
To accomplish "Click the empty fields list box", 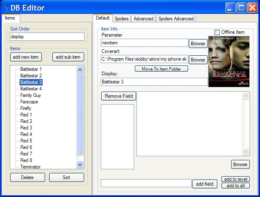I will pyautogui.click(x=117, y=137).
